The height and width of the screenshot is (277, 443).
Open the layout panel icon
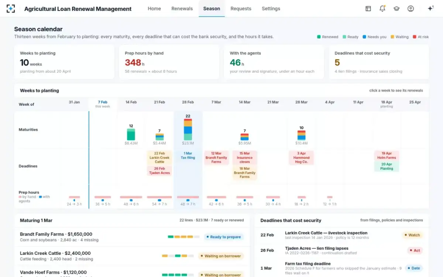pyautogui.click(x=368, y=8)
